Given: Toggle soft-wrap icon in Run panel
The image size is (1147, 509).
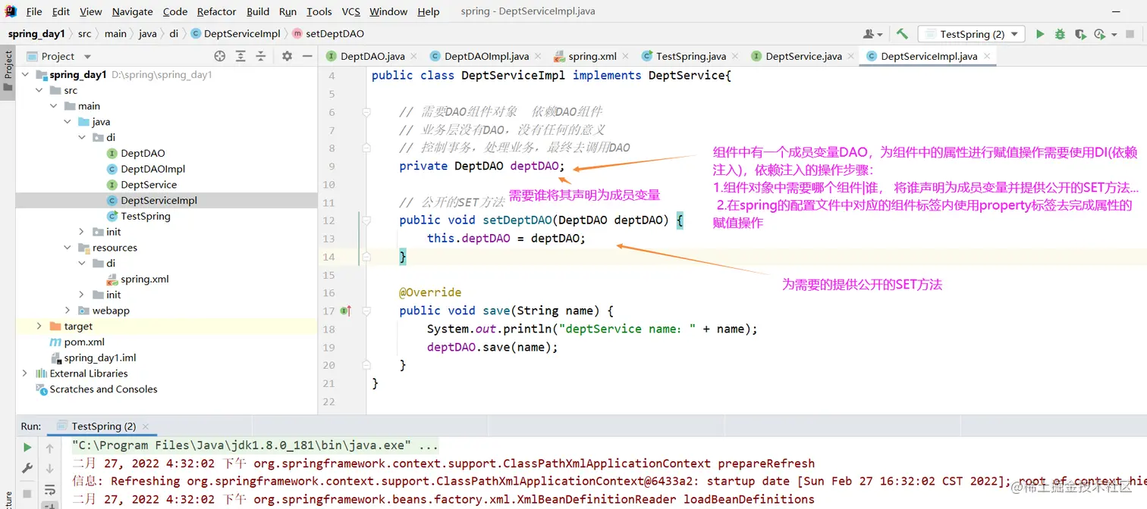Looking at the screenshot, I should pos(50,490).
